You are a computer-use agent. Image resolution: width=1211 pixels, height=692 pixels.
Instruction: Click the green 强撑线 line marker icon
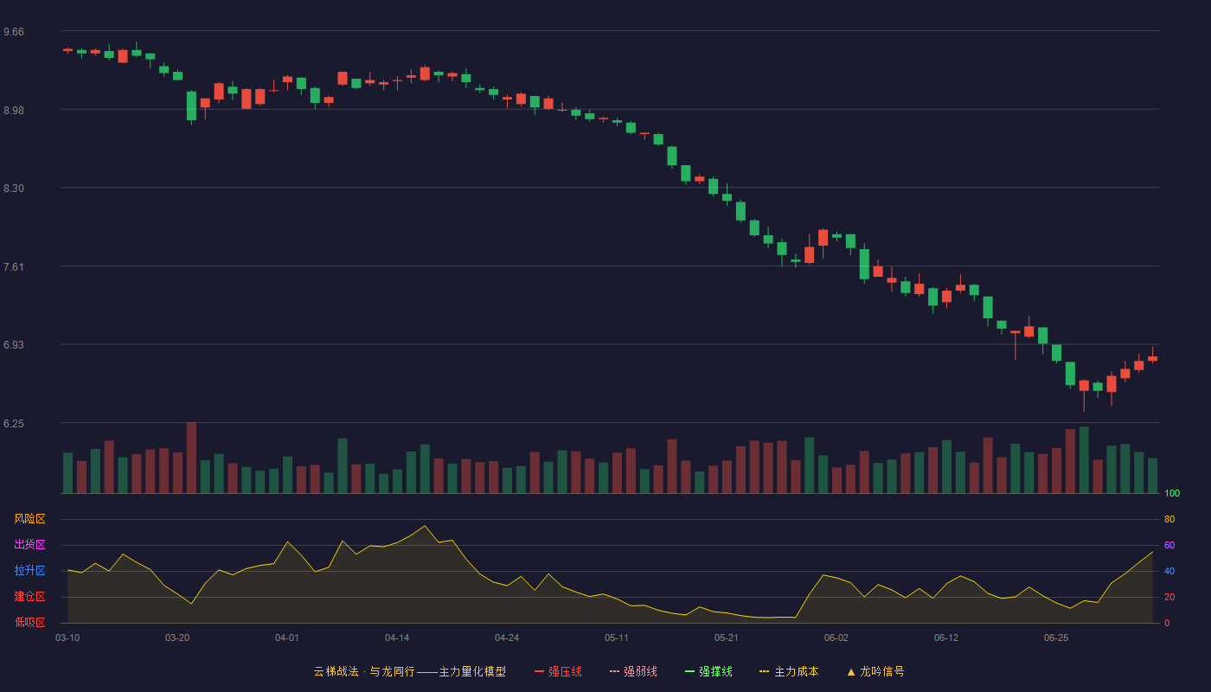[x=689, y=671]
